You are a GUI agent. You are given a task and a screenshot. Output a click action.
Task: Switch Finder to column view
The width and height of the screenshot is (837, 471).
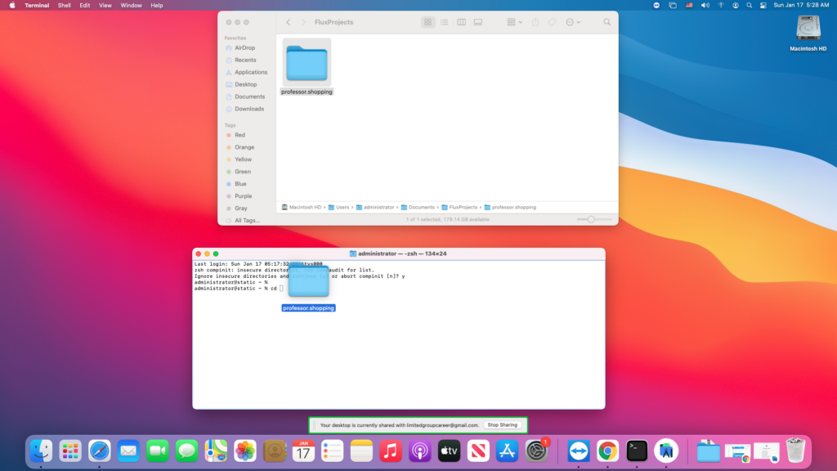click(x=461, y=22)
